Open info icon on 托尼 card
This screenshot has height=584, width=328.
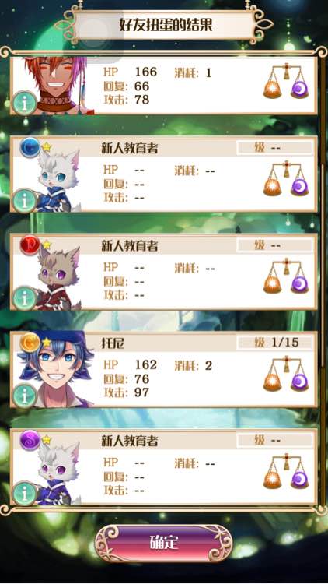pyautogui.click(x=24, y=396)
